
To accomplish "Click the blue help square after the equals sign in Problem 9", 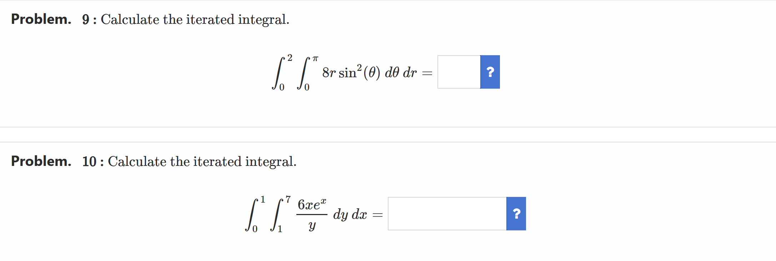I will pyautogui.click(x=490, y=72).
